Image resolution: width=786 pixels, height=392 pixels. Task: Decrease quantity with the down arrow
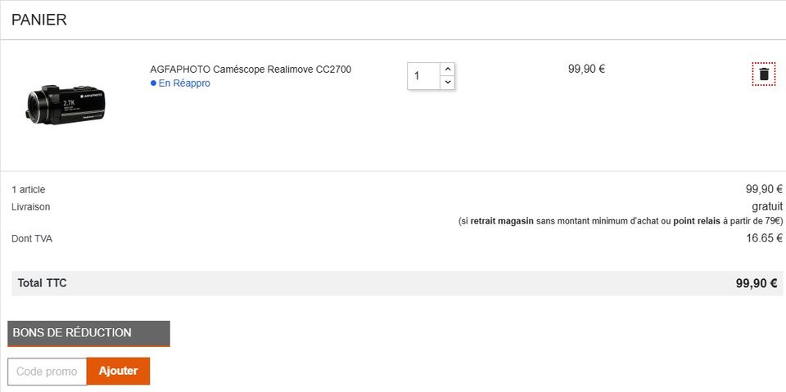point(448,83)
